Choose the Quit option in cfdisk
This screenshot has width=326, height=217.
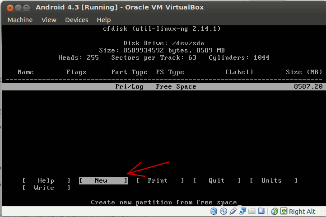[217, 181]
